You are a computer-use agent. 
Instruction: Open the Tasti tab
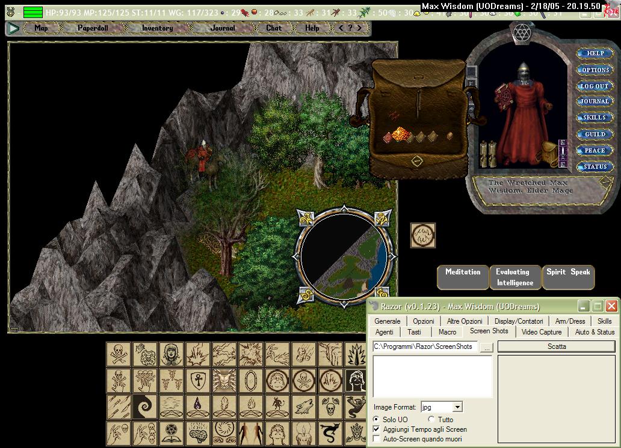tap(414, 332)
